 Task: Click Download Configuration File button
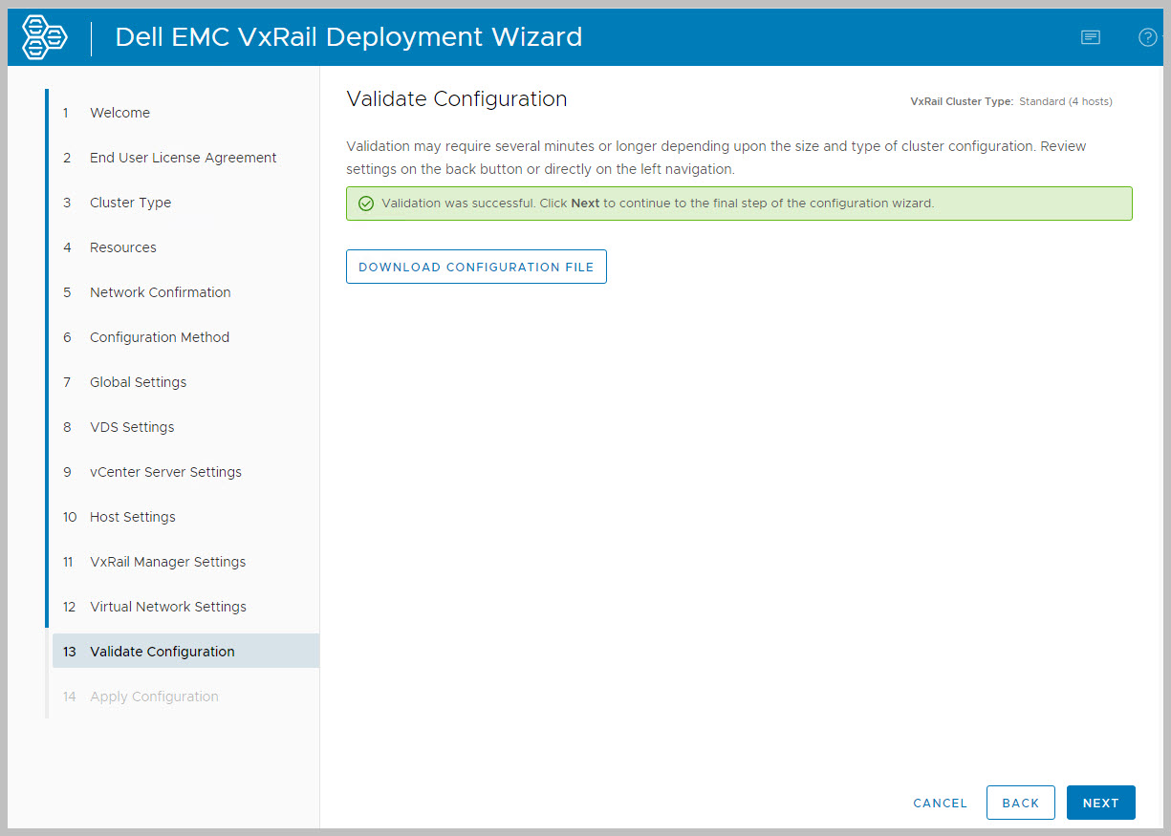[476, 268]
